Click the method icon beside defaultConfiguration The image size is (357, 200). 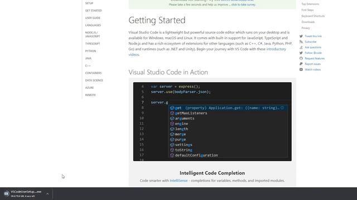click(x=172, y=156)
